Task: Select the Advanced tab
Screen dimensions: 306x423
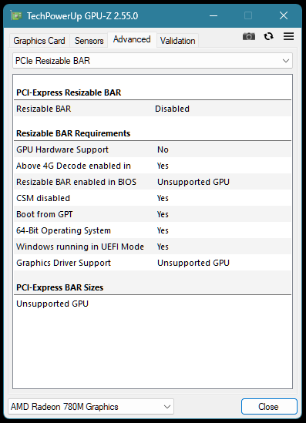Action: coord(132,39)
